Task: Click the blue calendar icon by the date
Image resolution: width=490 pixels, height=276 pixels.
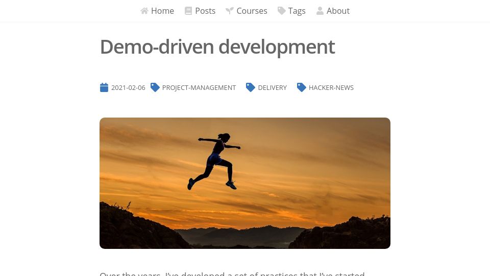Action: [104, 87]
